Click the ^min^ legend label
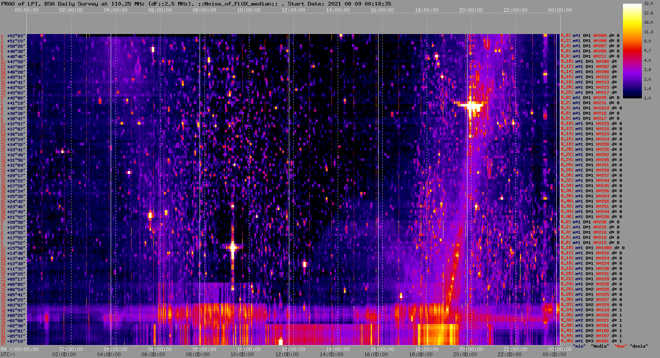660x358 pixels. click(579, 346)
